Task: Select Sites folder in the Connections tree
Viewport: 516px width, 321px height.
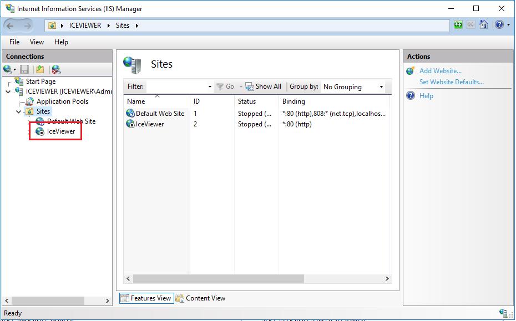Action: (x=43, y=111)
